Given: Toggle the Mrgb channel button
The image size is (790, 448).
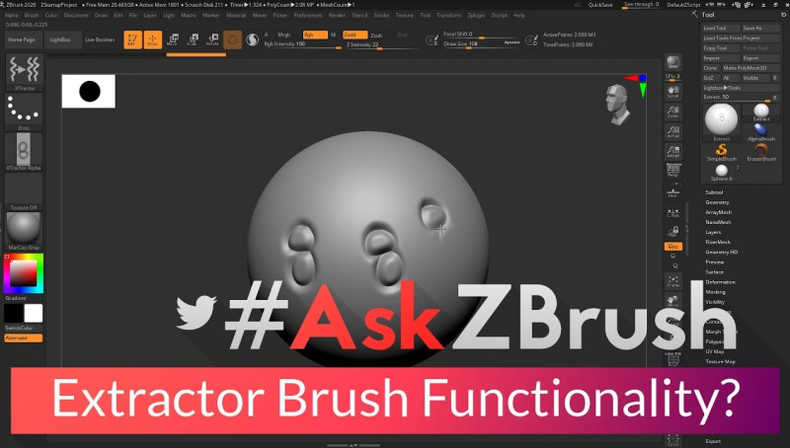Looking at the screenshot, I should [x=284, y=35].
